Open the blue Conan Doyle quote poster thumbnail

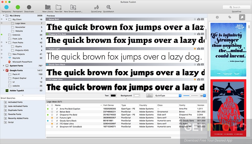click(x=228, y=50)
